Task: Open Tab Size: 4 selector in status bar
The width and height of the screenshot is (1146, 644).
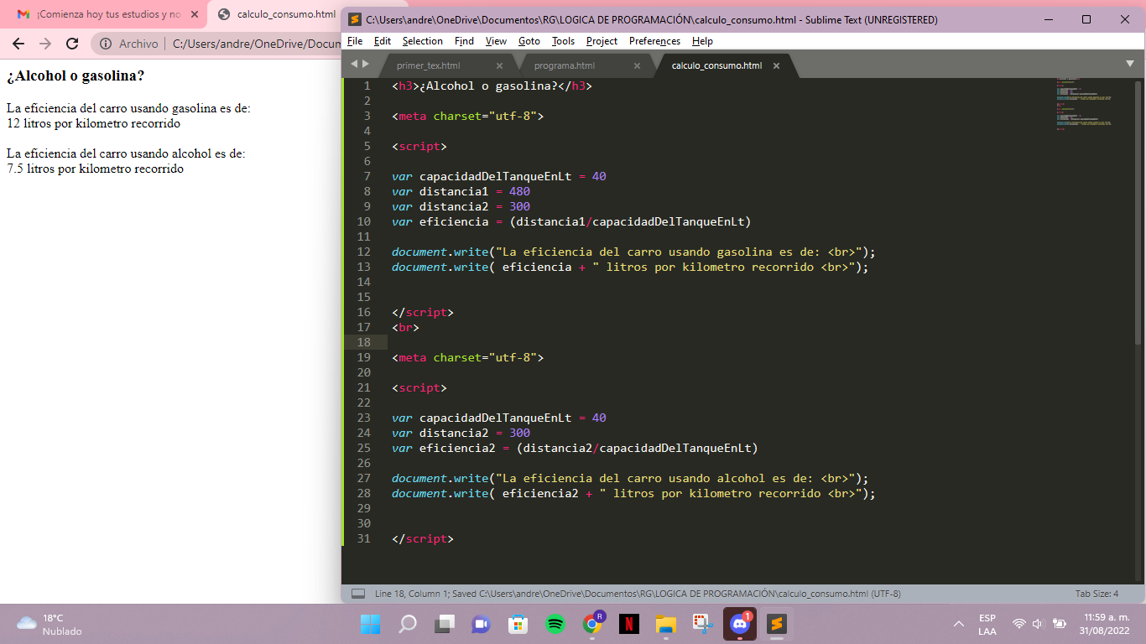Action: (x=1097, y=594)
